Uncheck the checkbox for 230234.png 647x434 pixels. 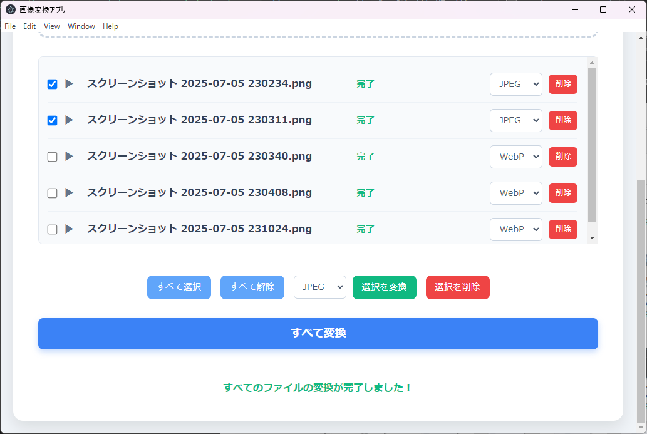tap(53, 84)
